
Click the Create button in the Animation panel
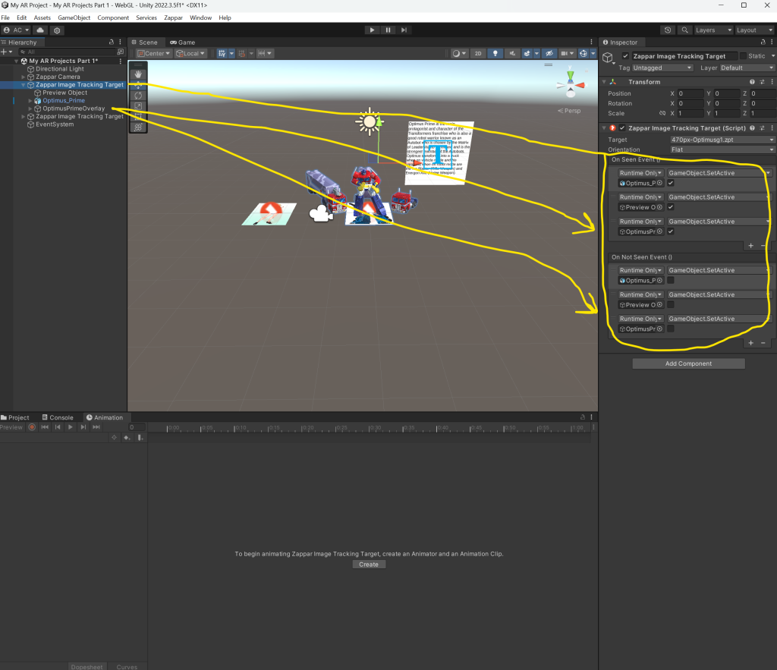pos(369,565)
